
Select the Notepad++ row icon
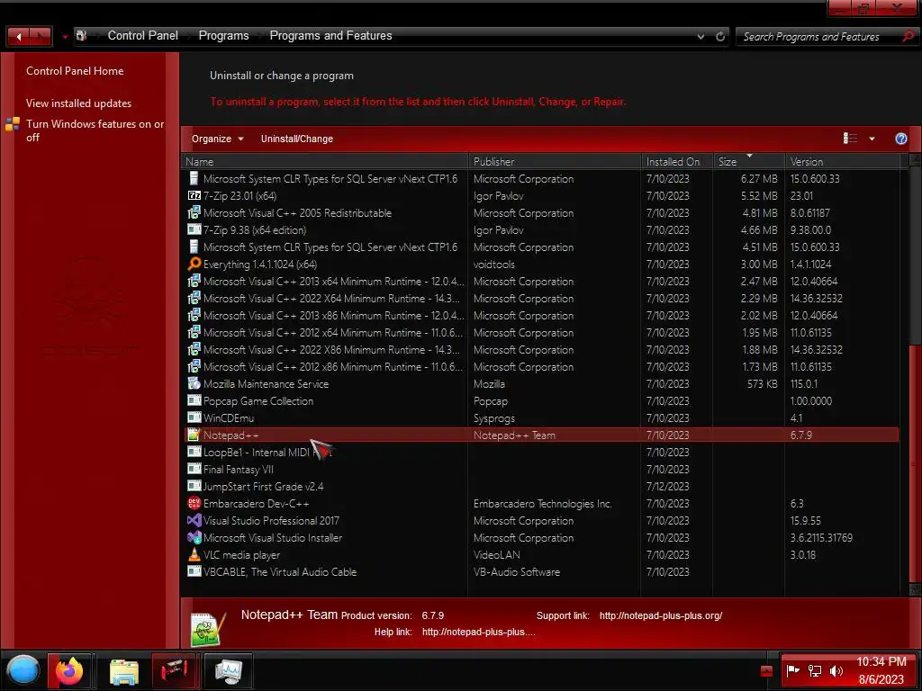(194, 435)
